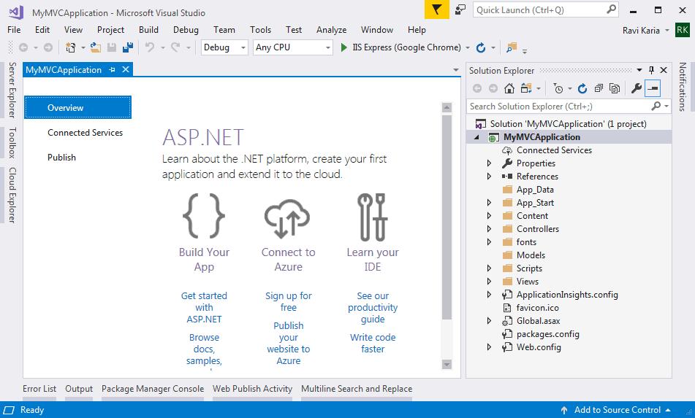Expand the Web.config node

tap(489, 347)
